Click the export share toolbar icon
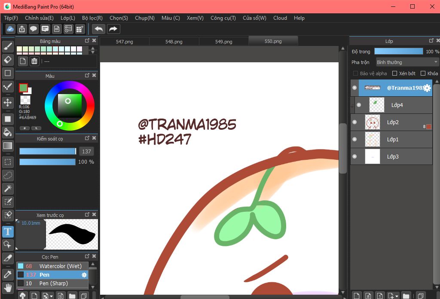 22,29
